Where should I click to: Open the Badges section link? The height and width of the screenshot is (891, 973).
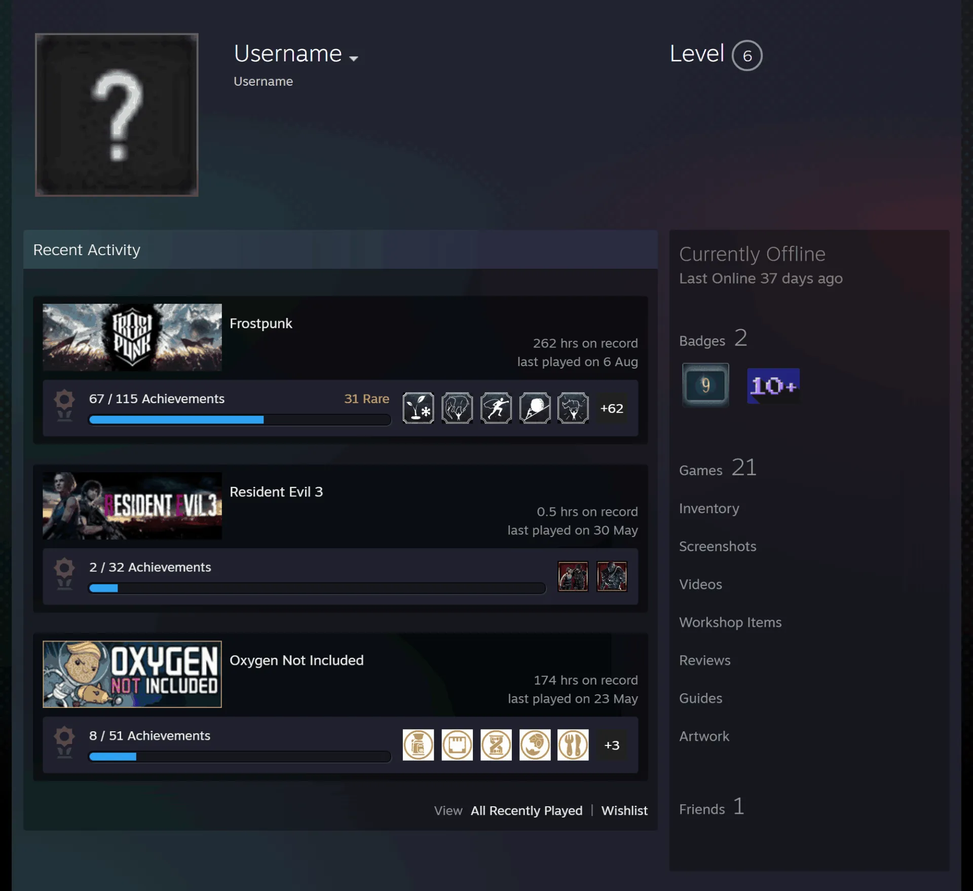coord(713,339)
